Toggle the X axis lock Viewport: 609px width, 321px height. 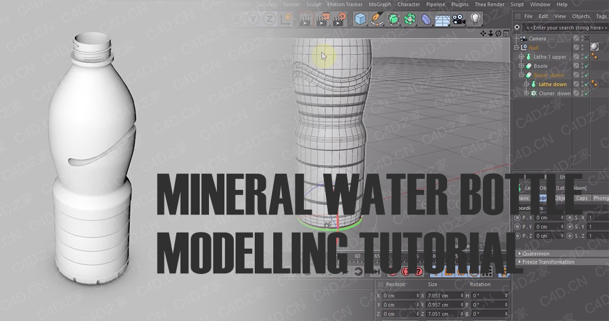pos(237,19)
